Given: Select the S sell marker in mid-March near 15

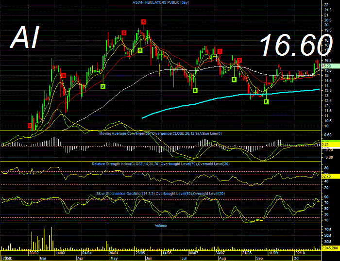Looking at the screenshot, I should [64, 75].
